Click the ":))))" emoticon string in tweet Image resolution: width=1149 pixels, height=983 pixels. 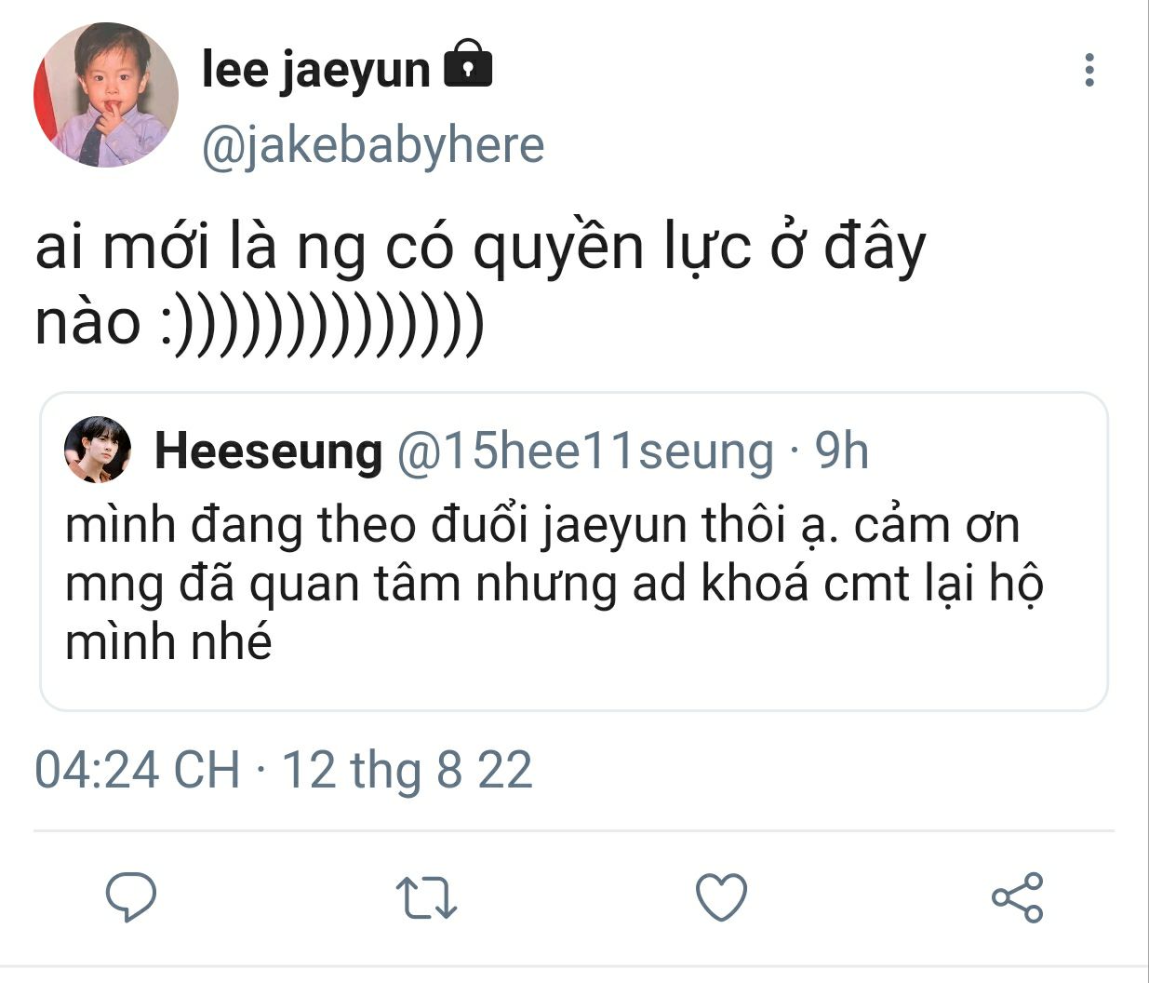(x=322, y=322)
